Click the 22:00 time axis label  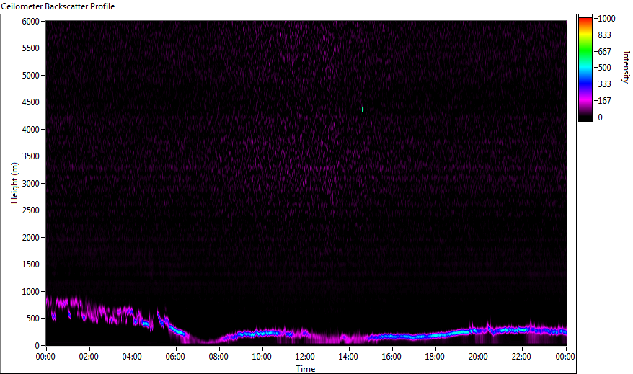521,357
